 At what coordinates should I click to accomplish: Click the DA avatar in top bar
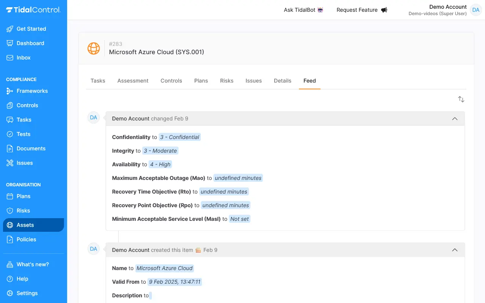[476, 10]
